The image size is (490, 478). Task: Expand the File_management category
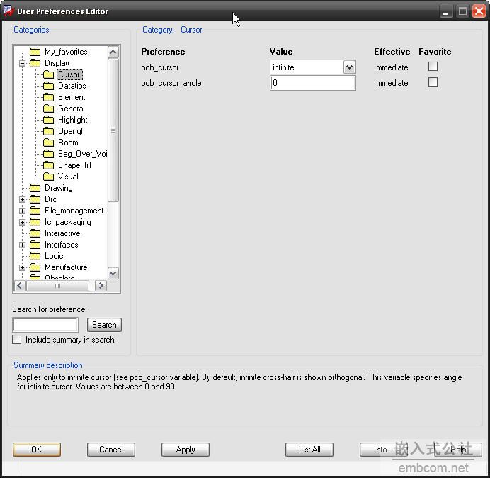[x=22, y=211]
